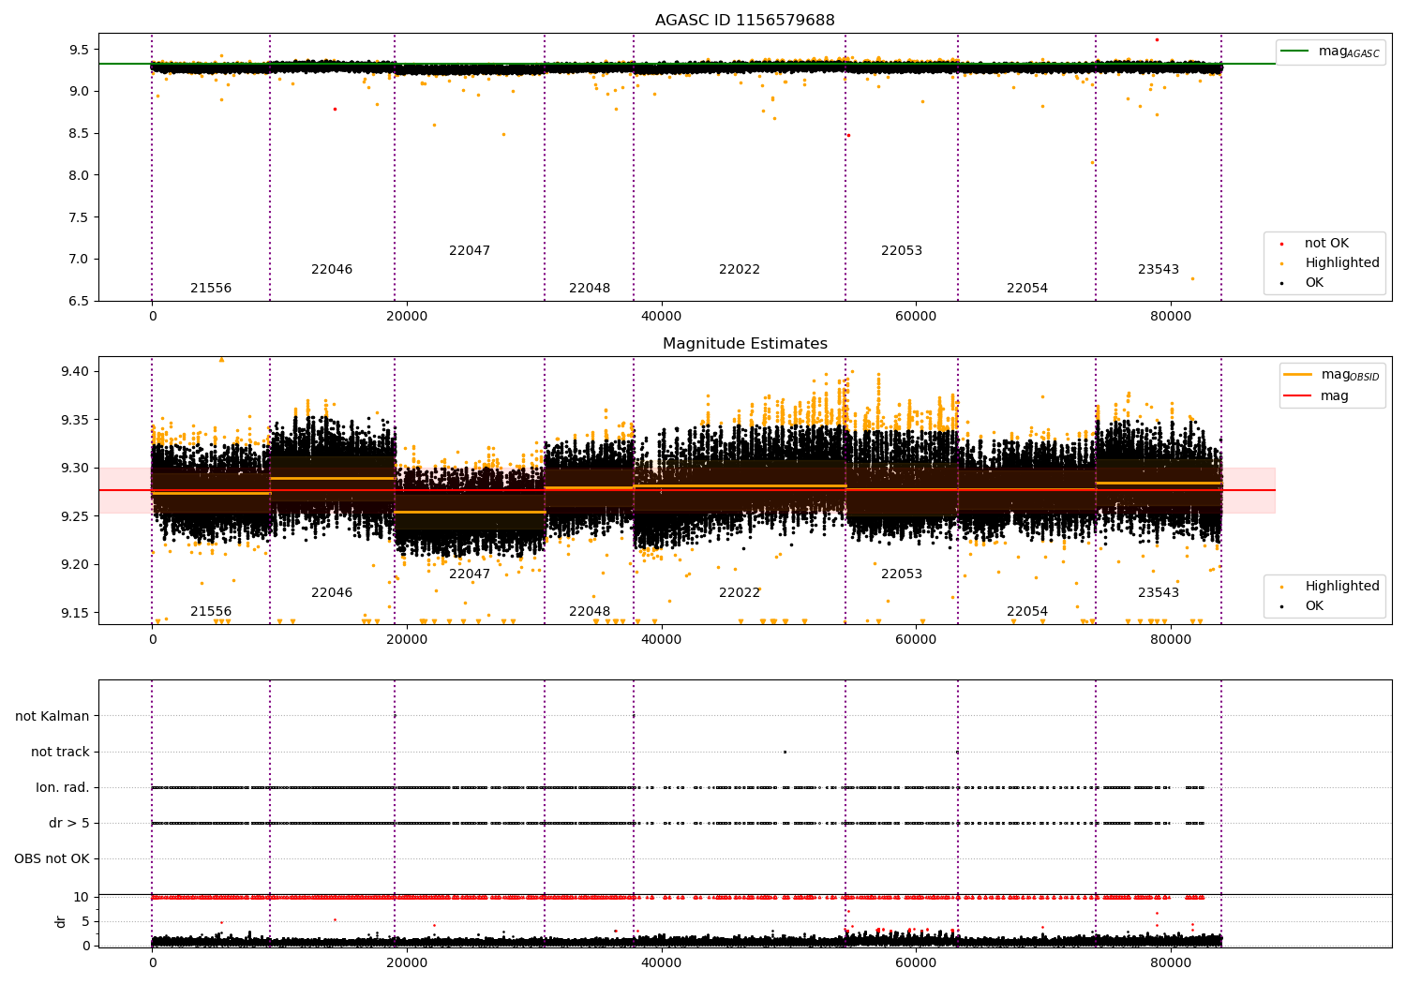Image resolution: width=1406 pixels, height=984 pixels.
Task: Click obsid label 21556 in Magnitude Estimates plot
Action: tap(211, 612)
